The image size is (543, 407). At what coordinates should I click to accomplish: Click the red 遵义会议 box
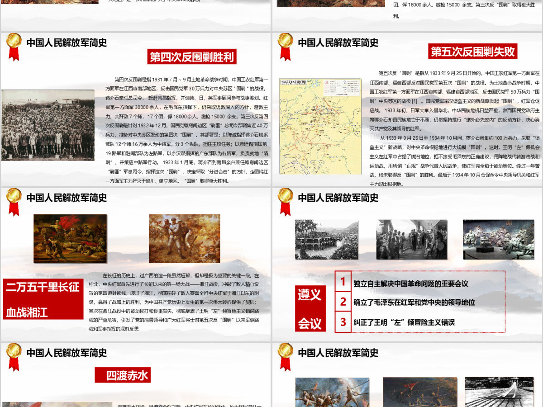(310, 309)
